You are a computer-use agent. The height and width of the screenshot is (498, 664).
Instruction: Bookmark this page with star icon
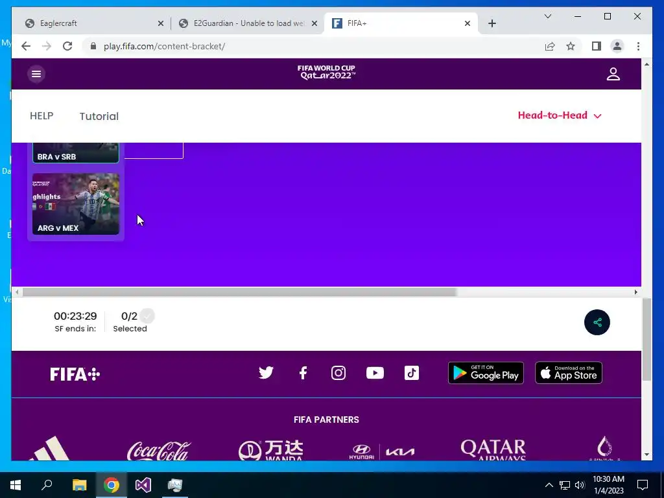pos(571,46)
